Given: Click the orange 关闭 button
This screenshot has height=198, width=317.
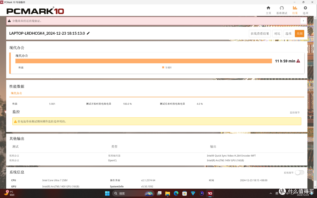Looking at the screenshot, I should pos(299,33).
